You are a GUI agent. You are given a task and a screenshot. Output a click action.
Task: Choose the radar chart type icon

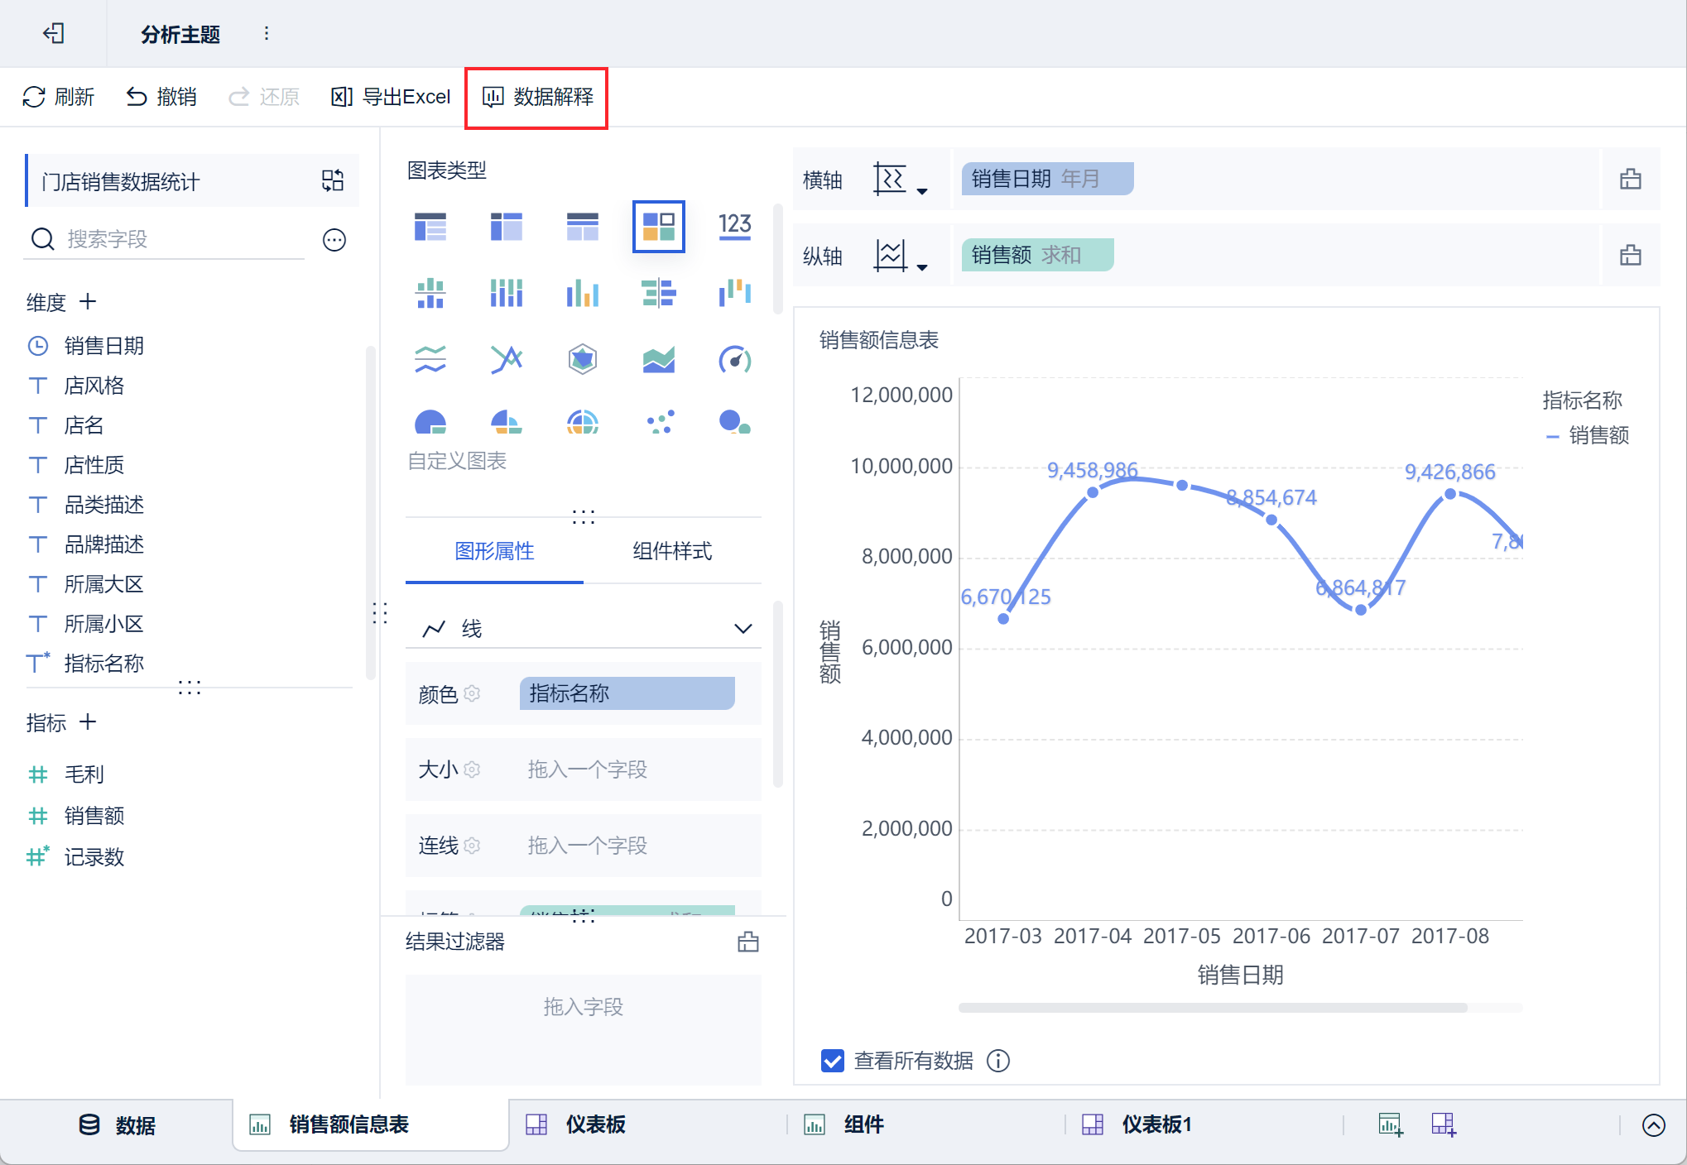pyautogui.click(x=582, y=359)
